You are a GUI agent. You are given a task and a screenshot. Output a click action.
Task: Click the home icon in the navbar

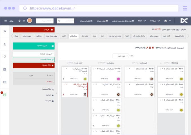tap(166, 21)
